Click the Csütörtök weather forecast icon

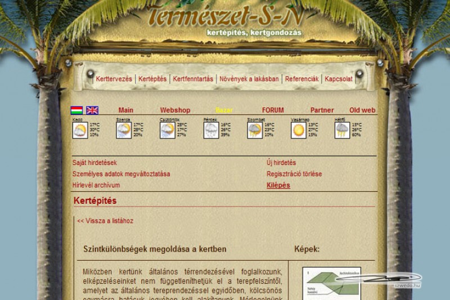pyautogui.click(x=167, y=131)
